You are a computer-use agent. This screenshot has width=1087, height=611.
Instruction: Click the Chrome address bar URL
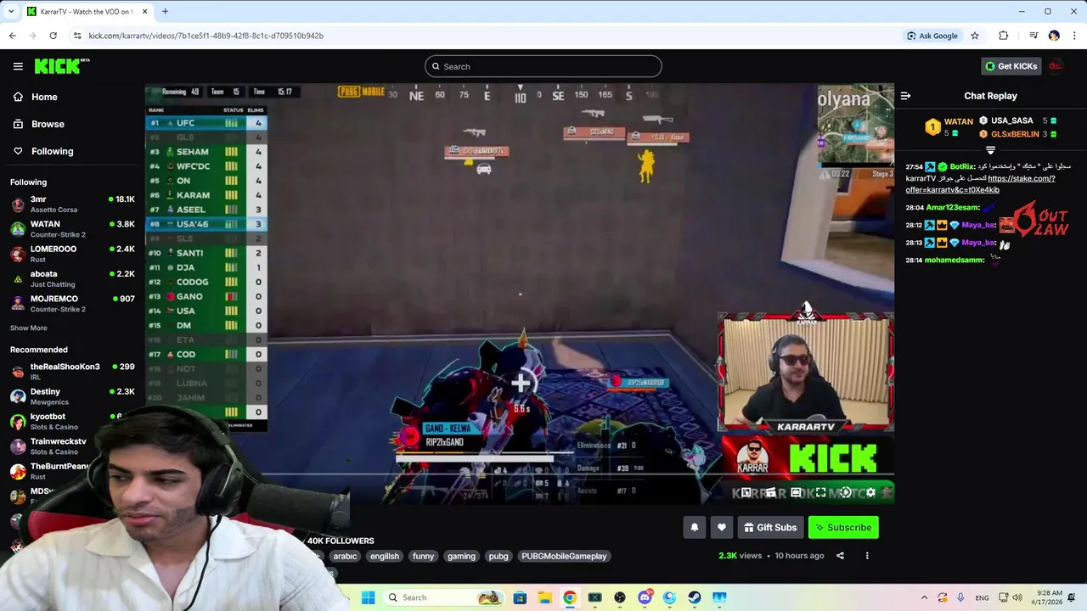pyautogui.click(x=206, y=36)
